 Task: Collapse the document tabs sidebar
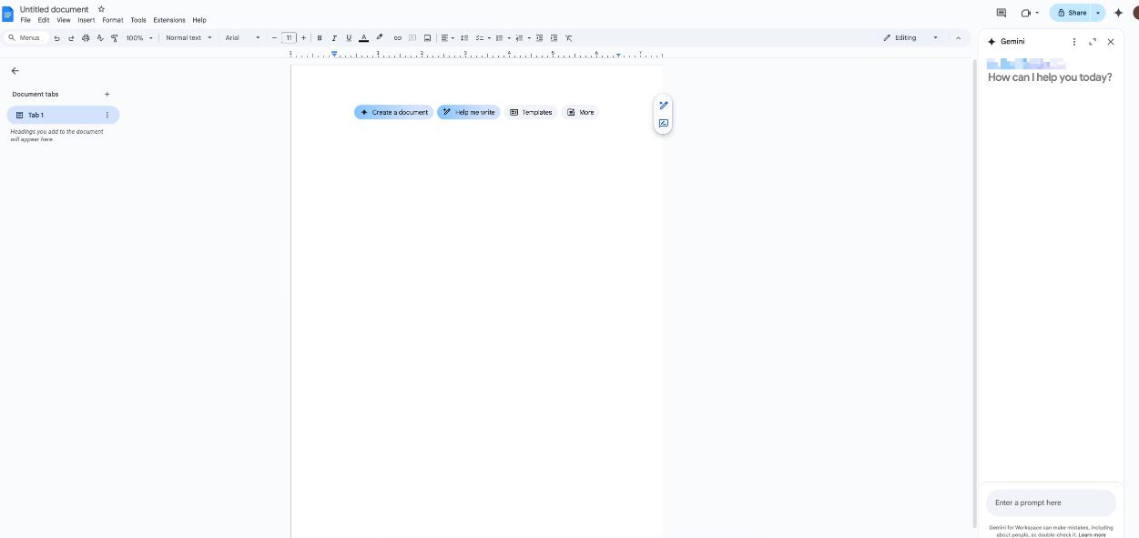(x=15, y=71)
